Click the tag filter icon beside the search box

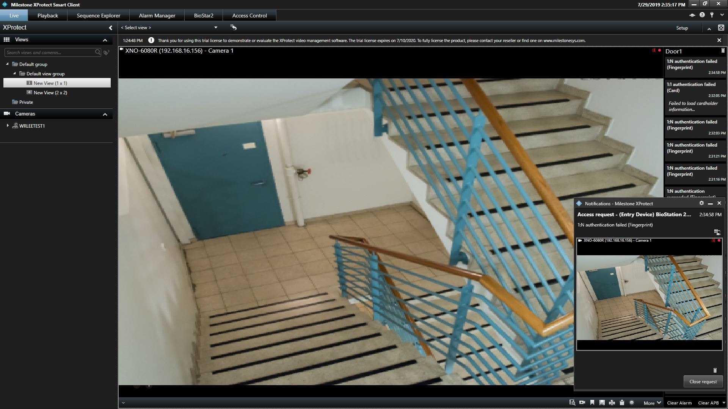(107, 52)
